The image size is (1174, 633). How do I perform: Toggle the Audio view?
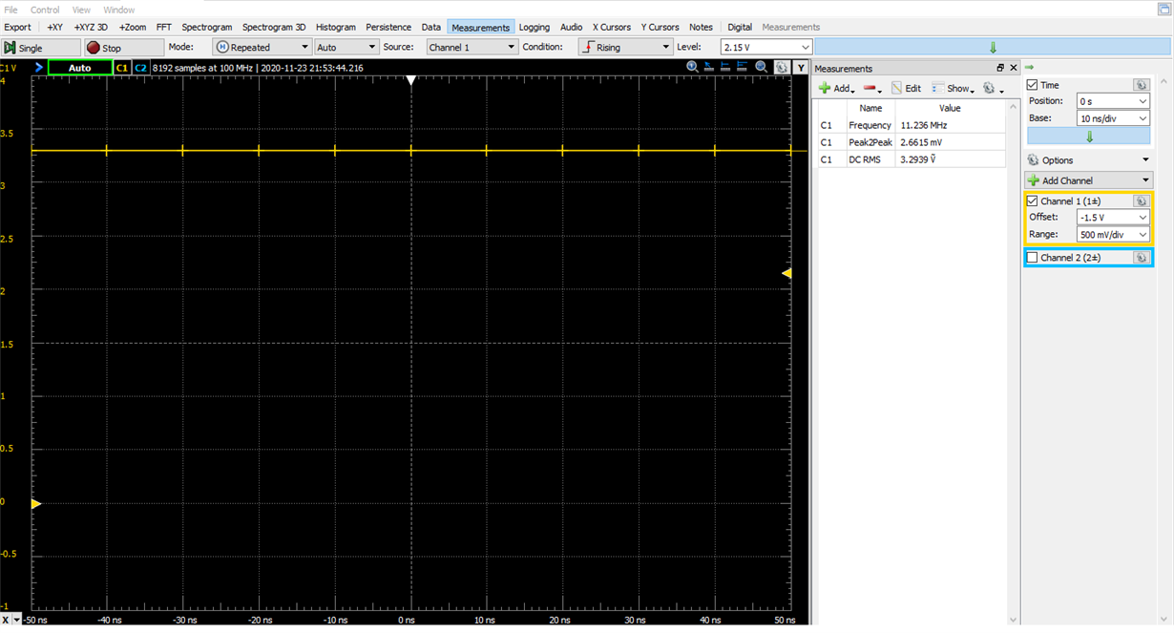click(571, 27)
